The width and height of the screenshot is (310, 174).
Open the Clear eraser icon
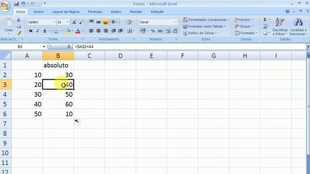pyautogui.click(x=265, y=33)
